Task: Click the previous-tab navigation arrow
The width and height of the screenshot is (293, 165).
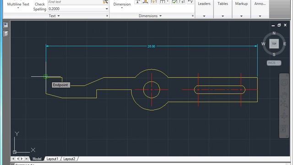Action: coord(18,159)
